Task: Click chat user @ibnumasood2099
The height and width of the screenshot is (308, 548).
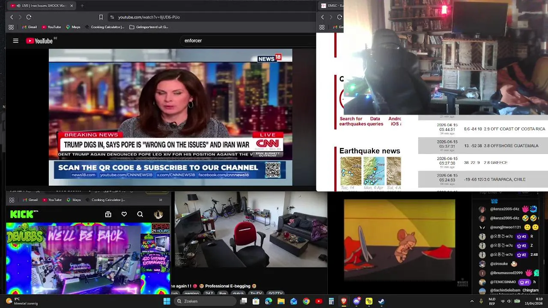Action: click(506, 273)
